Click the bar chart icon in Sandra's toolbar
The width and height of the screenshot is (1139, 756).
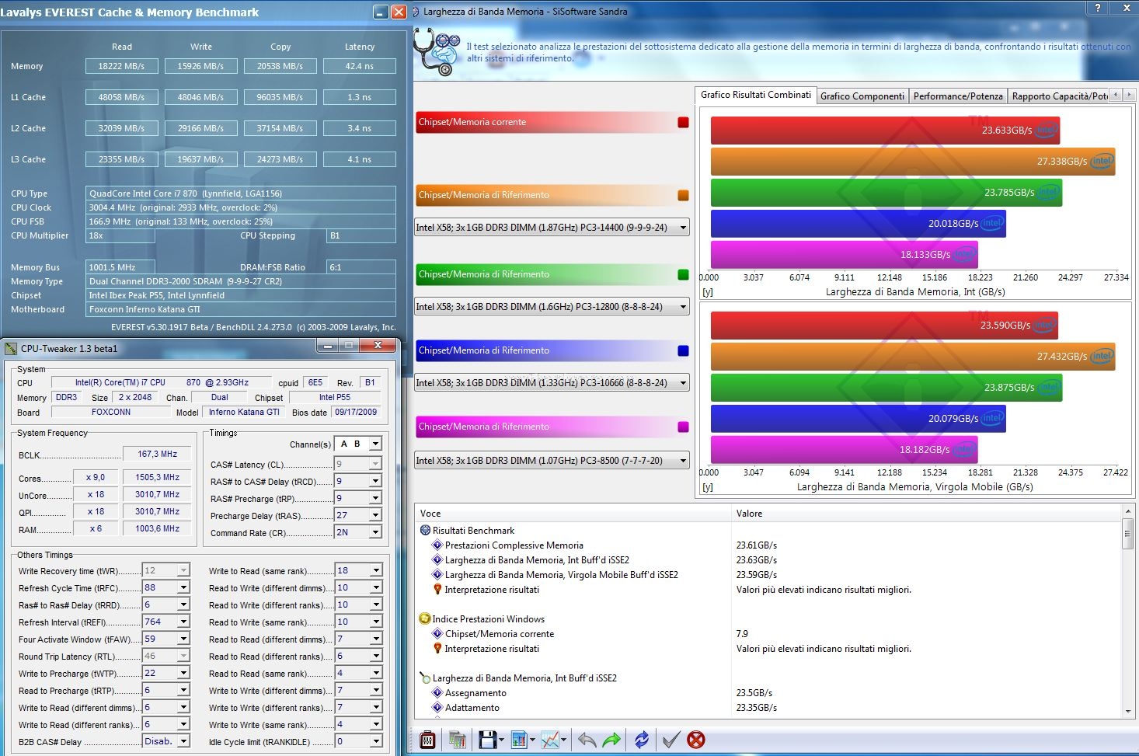(519, 740)
